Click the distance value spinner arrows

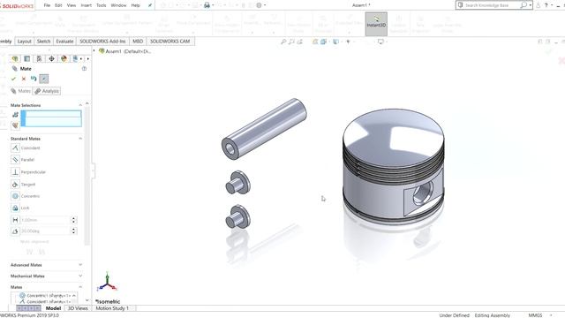pyautogui.click(x=74, y=220)
